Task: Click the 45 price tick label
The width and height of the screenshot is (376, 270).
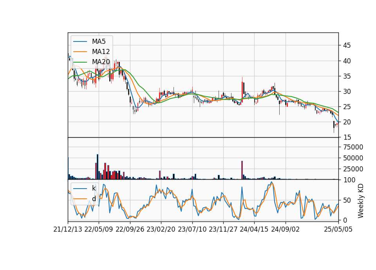Action: tap(347, 45)
